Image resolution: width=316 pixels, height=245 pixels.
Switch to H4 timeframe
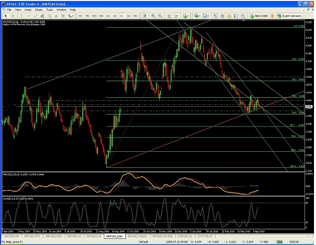(115, 16)
